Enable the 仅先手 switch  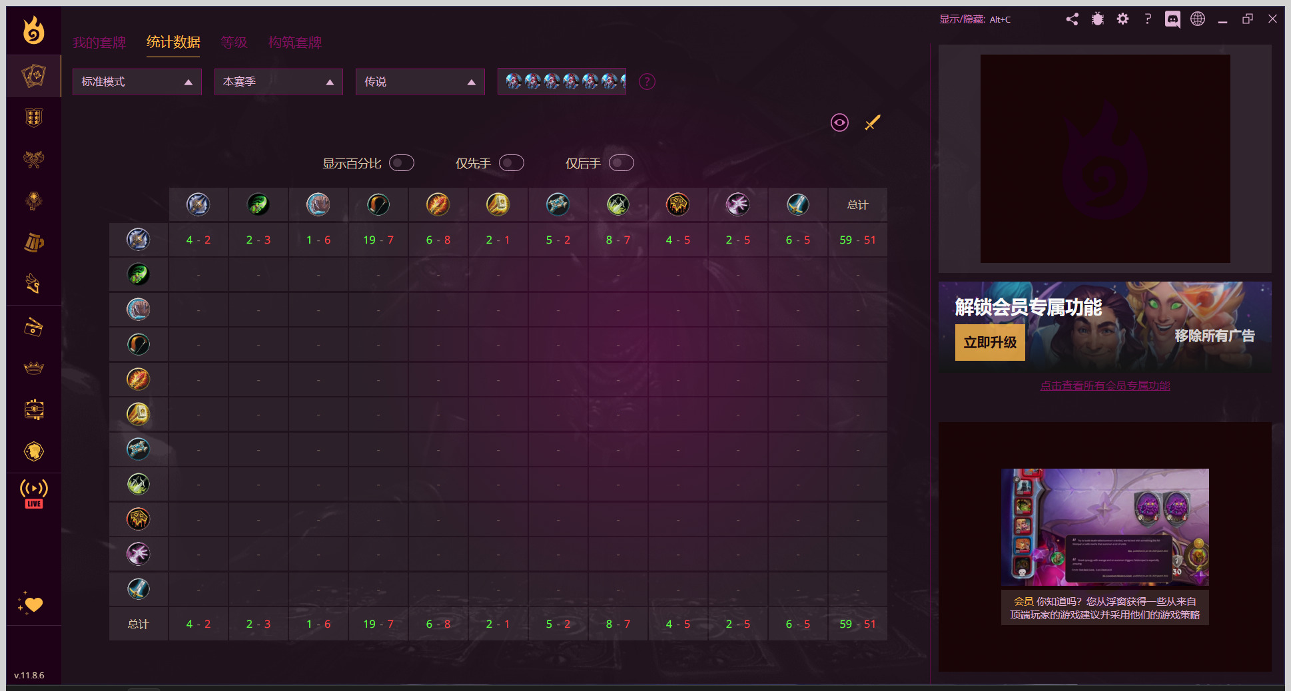point(512,163)
